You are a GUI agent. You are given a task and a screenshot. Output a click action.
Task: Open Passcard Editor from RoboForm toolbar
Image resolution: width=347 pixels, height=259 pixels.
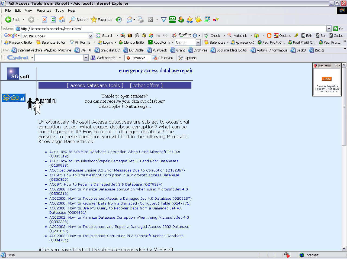[x=18, y=42]
